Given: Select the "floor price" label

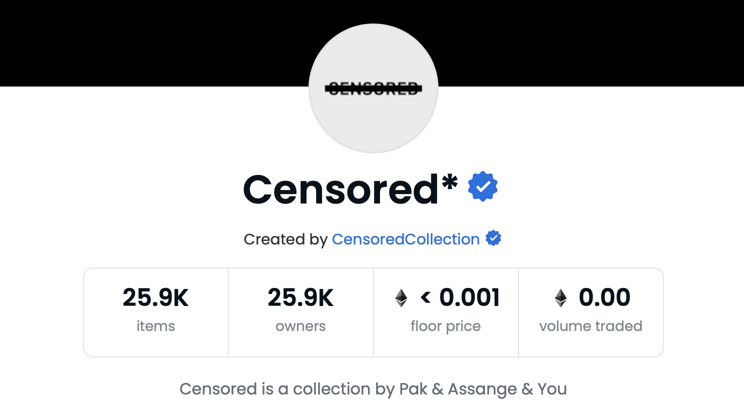Looking at the screenshot, I should (x=445, y=326).
